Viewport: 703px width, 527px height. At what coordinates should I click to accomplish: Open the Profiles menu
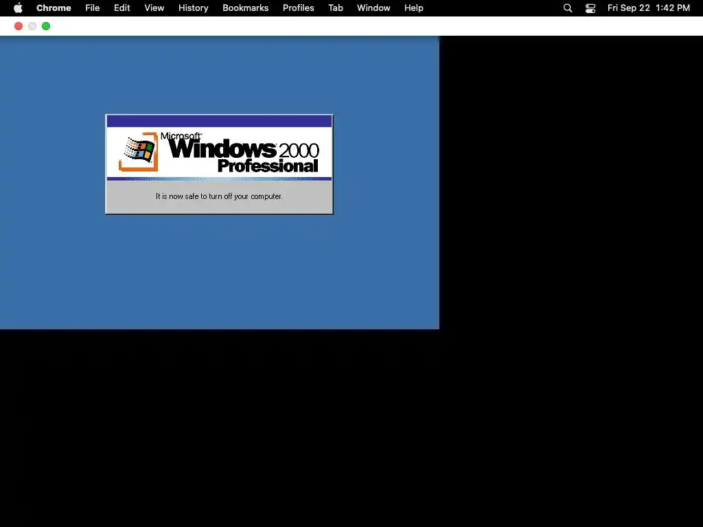[x=298, y=8]
